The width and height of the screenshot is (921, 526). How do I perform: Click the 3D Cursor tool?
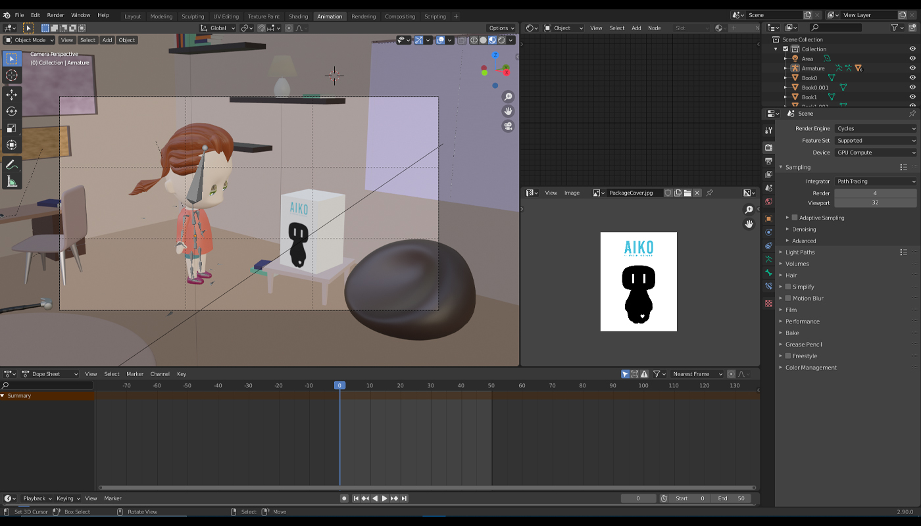click(x=12, y=76)
